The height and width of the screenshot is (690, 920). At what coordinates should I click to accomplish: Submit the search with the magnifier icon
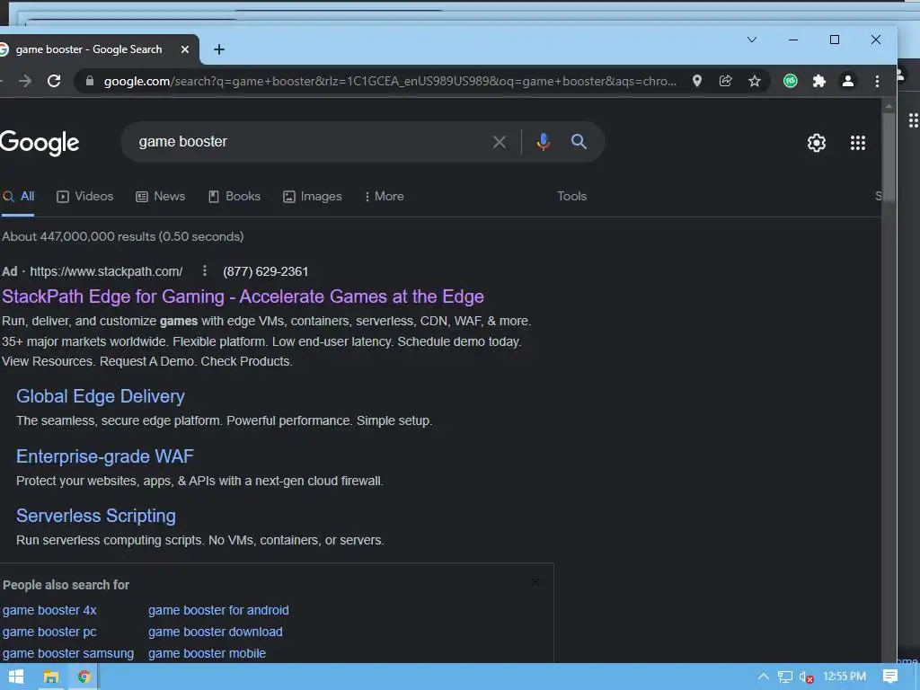click(579, 141)
